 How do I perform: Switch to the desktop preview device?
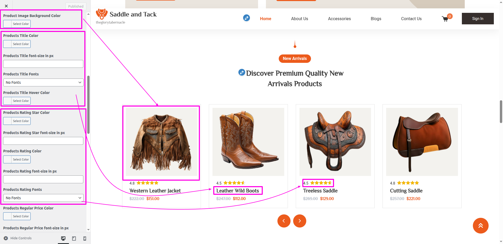pyautogui.click(x=63, y=238)
